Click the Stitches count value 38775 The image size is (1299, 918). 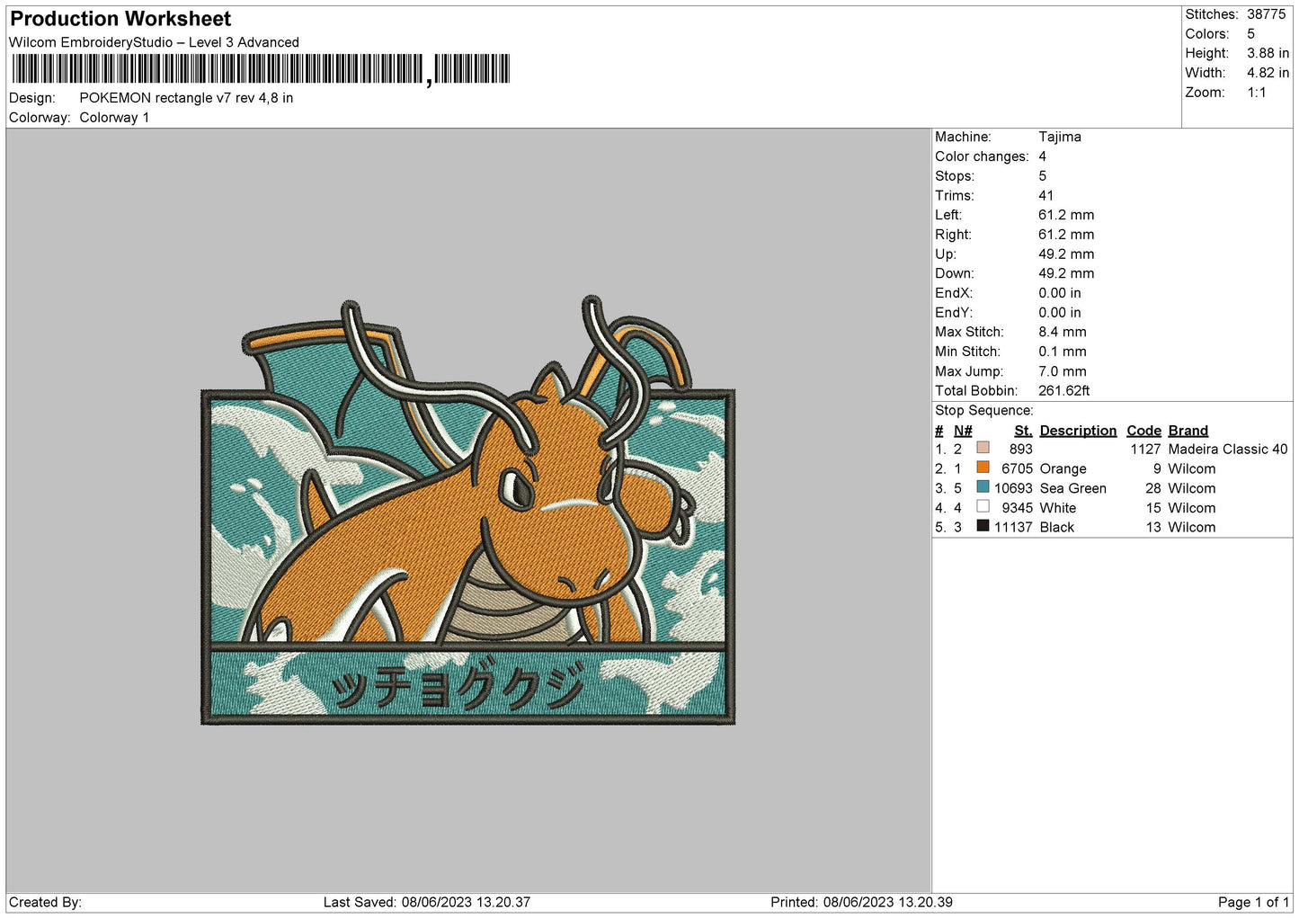coord(1266,14)
